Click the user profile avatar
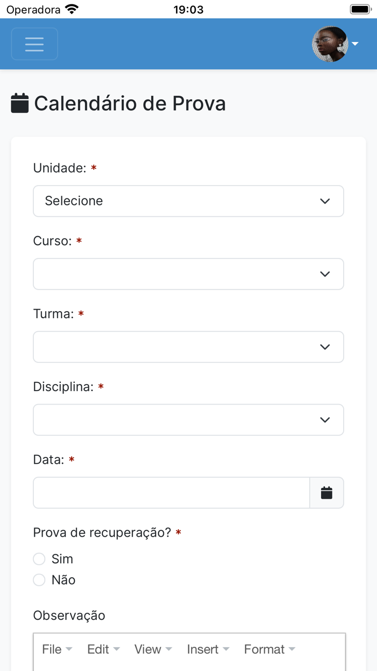 coord(330,44)
